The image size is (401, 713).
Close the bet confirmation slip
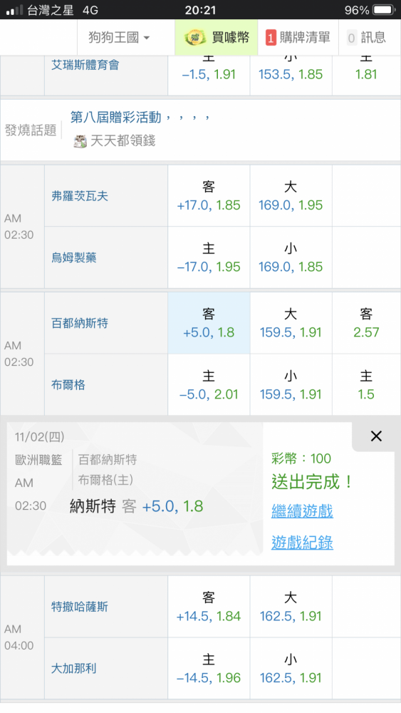[376, 436]
